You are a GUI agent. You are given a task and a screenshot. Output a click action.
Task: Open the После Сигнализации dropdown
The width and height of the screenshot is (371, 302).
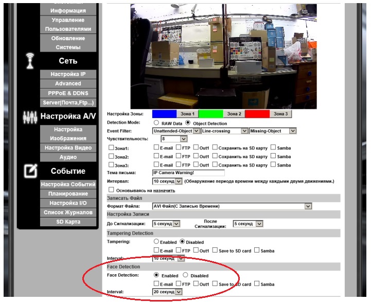248,224
